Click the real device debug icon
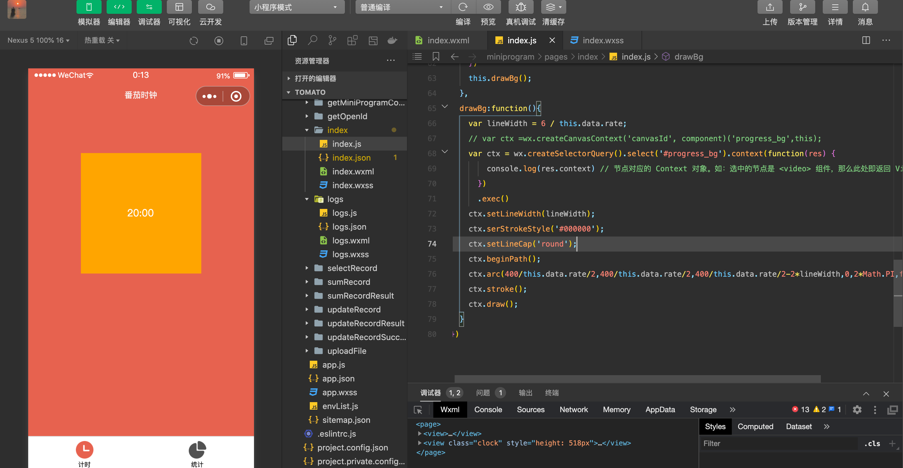The height and width of the screenshot is (468, 903). [x=520, y=7]
